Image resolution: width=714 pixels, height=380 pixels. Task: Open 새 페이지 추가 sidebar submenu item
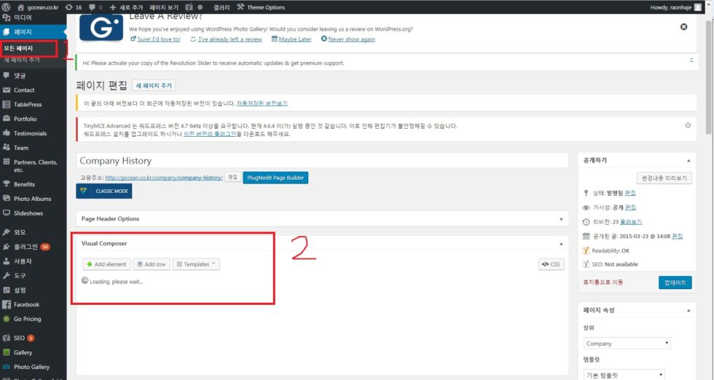tap(22, 60)
